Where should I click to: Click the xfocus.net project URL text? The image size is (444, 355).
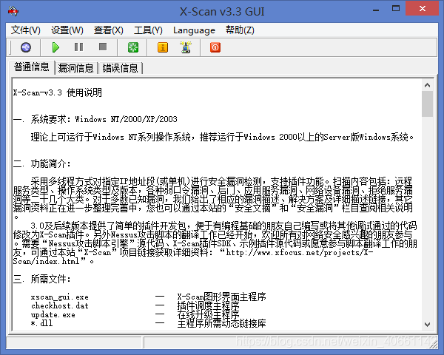193,257
